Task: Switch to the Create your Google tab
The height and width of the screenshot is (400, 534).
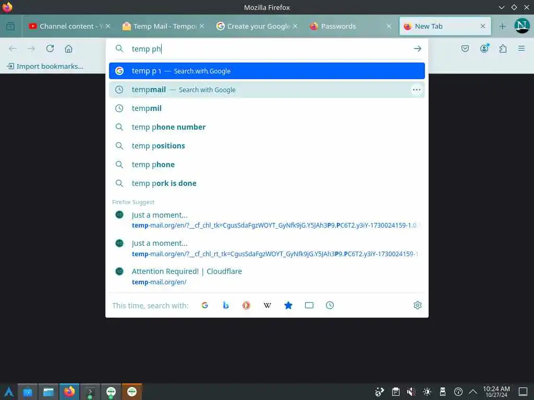Action: coord(257,26)
